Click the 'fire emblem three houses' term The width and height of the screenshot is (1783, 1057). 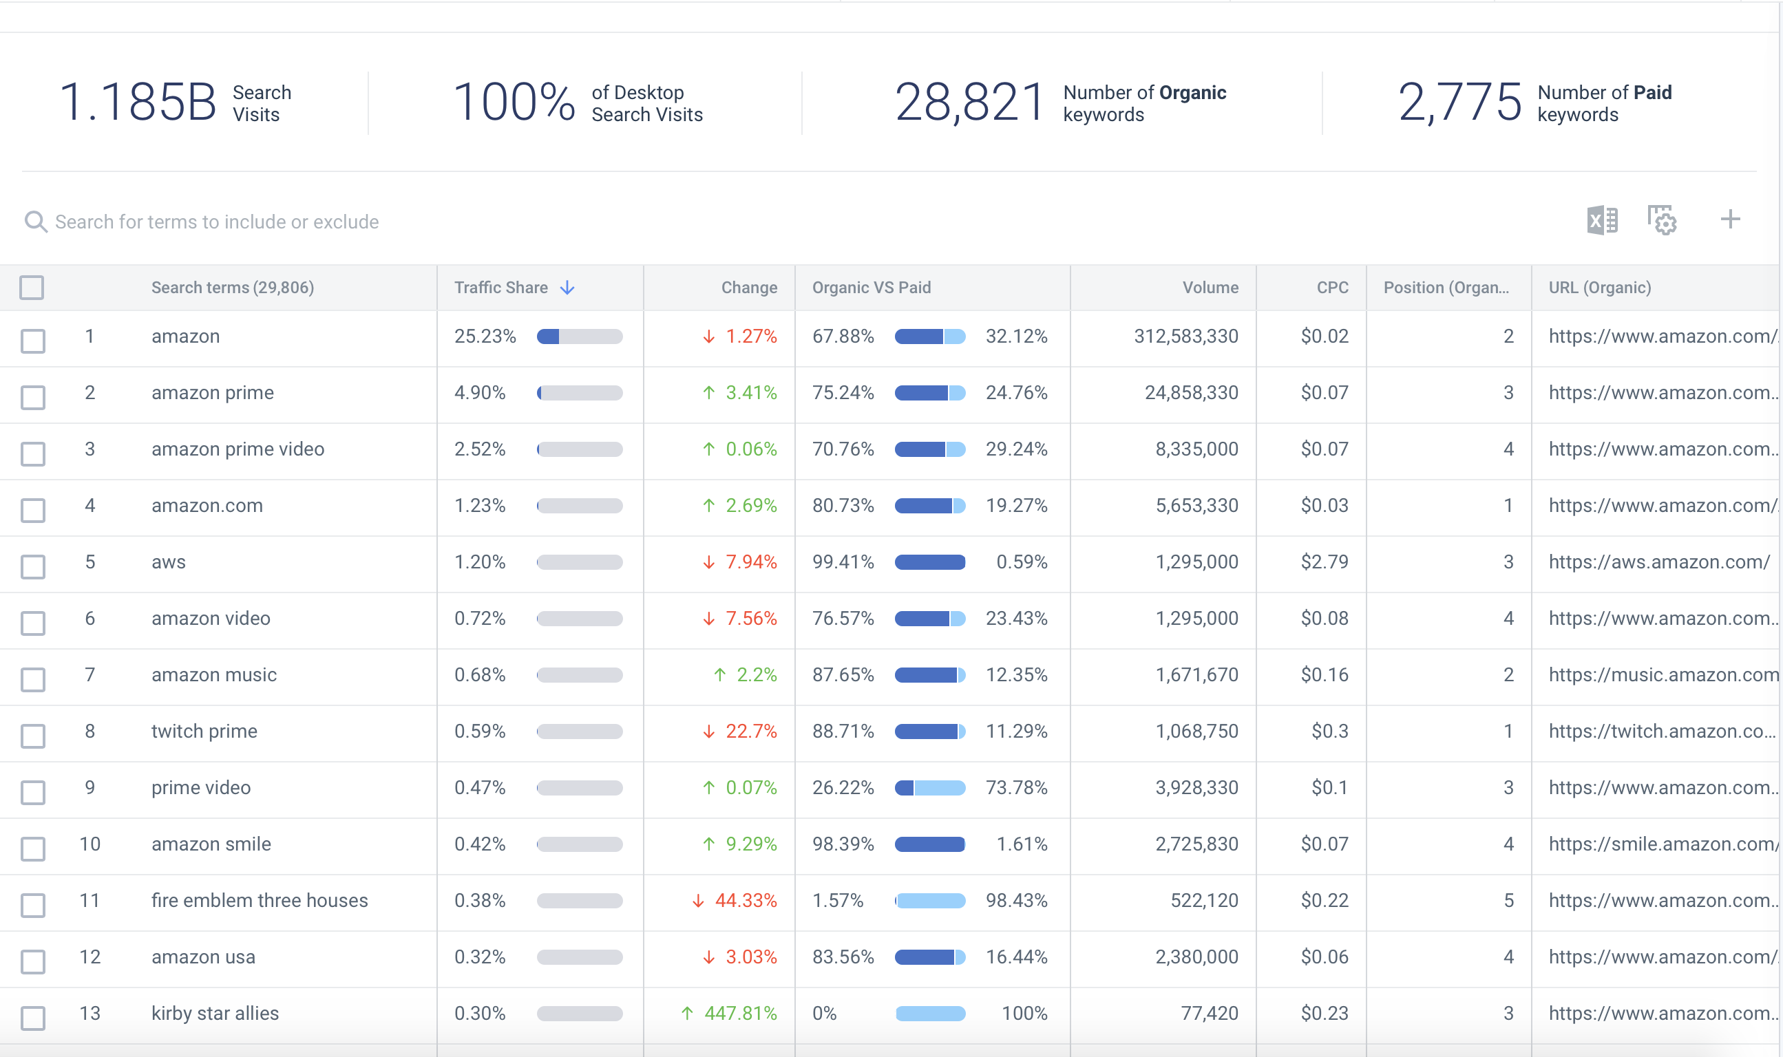point(260,900)
